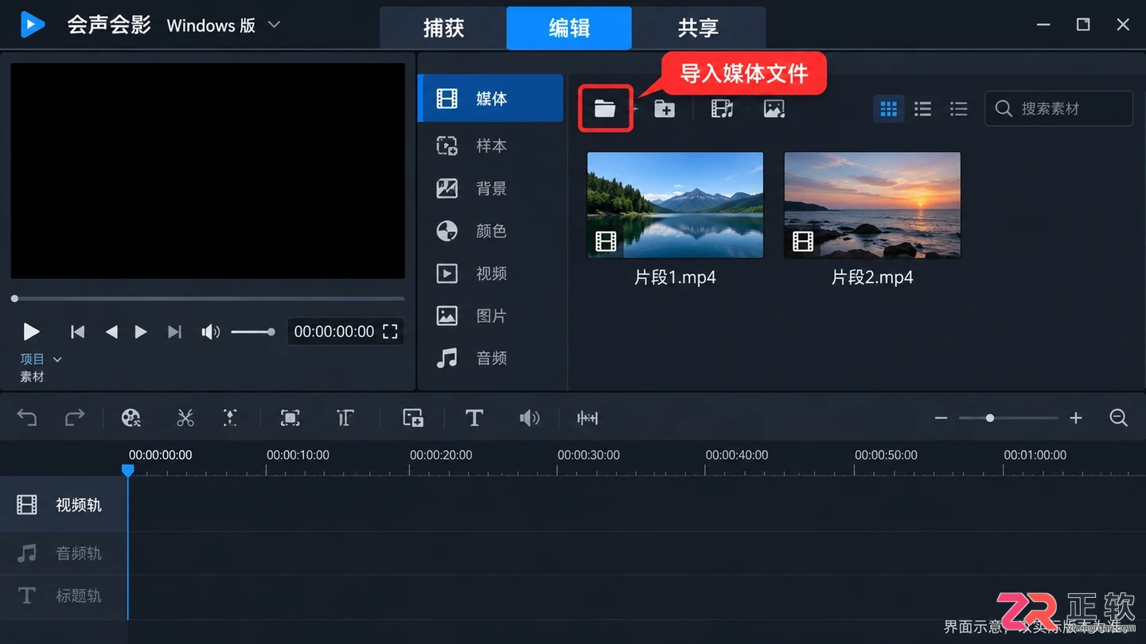Click the fullscreen icon beside the timecode
Image resolution: width=1146 pixels, height=644 pixels.
[x=390, y=332]
